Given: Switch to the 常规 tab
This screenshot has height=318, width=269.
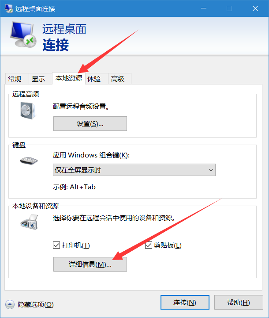Looking at the screenshot, I should click(15, 79).
